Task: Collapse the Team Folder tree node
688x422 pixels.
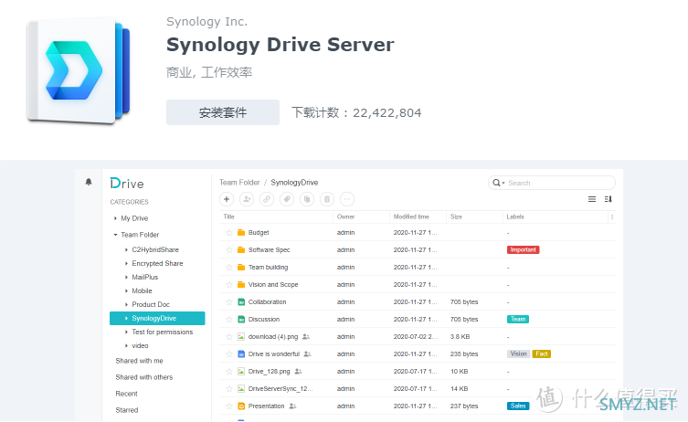Action: 115,235
